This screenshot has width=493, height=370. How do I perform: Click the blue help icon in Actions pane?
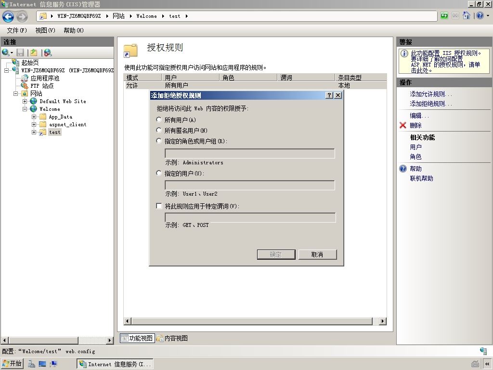tap(403, 169)
